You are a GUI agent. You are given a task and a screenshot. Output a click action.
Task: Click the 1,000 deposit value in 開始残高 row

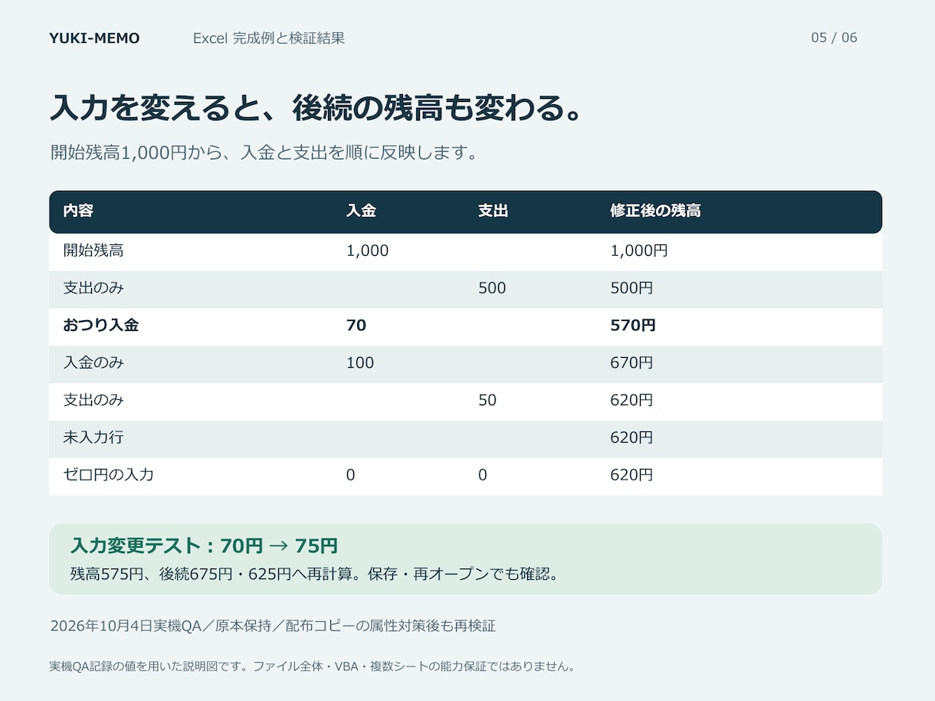click(367, 251)
